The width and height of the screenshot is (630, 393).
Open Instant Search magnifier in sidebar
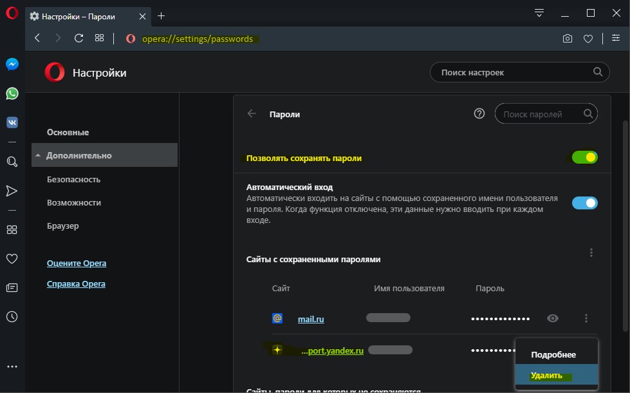(12, 162)
